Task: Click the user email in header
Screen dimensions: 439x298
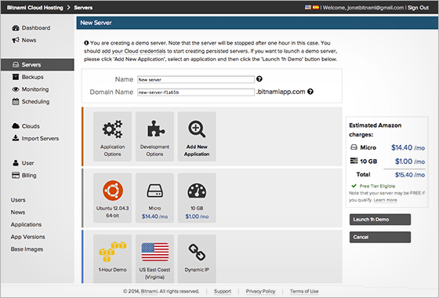Action: pyautogui.click(x=376, y=8)
